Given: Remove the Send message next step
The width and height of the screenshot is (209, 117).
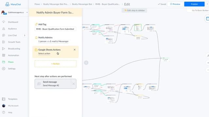Looking at the screenshot, I should tap(73, 84).
